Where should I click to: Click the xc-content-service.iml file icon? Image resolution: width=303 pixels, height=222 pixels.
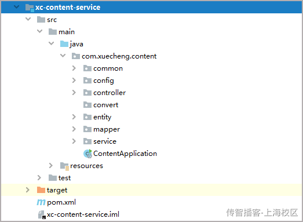[x=42, y=214]
